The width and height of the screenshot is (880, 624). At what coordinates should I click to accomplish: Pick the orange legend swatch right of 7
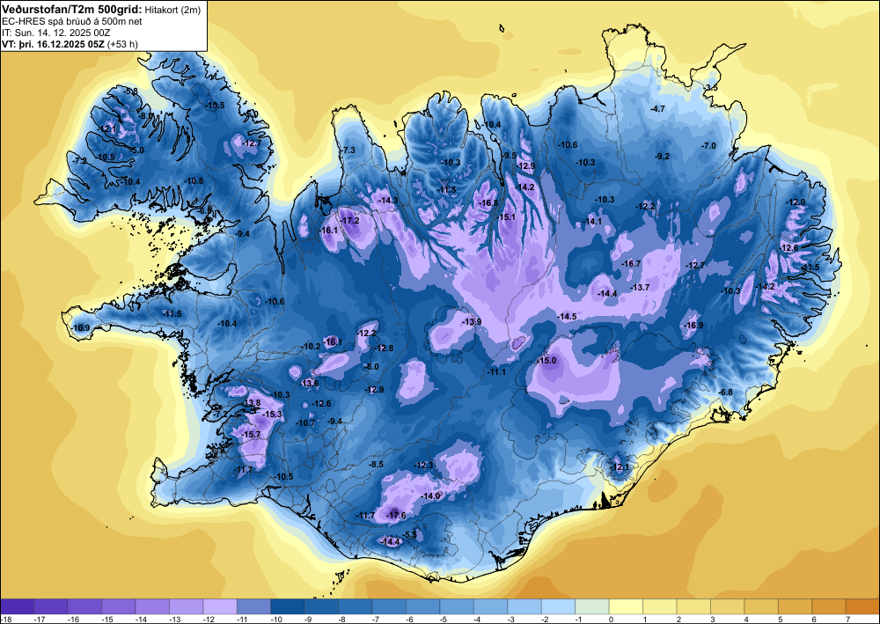pos(862,606)
